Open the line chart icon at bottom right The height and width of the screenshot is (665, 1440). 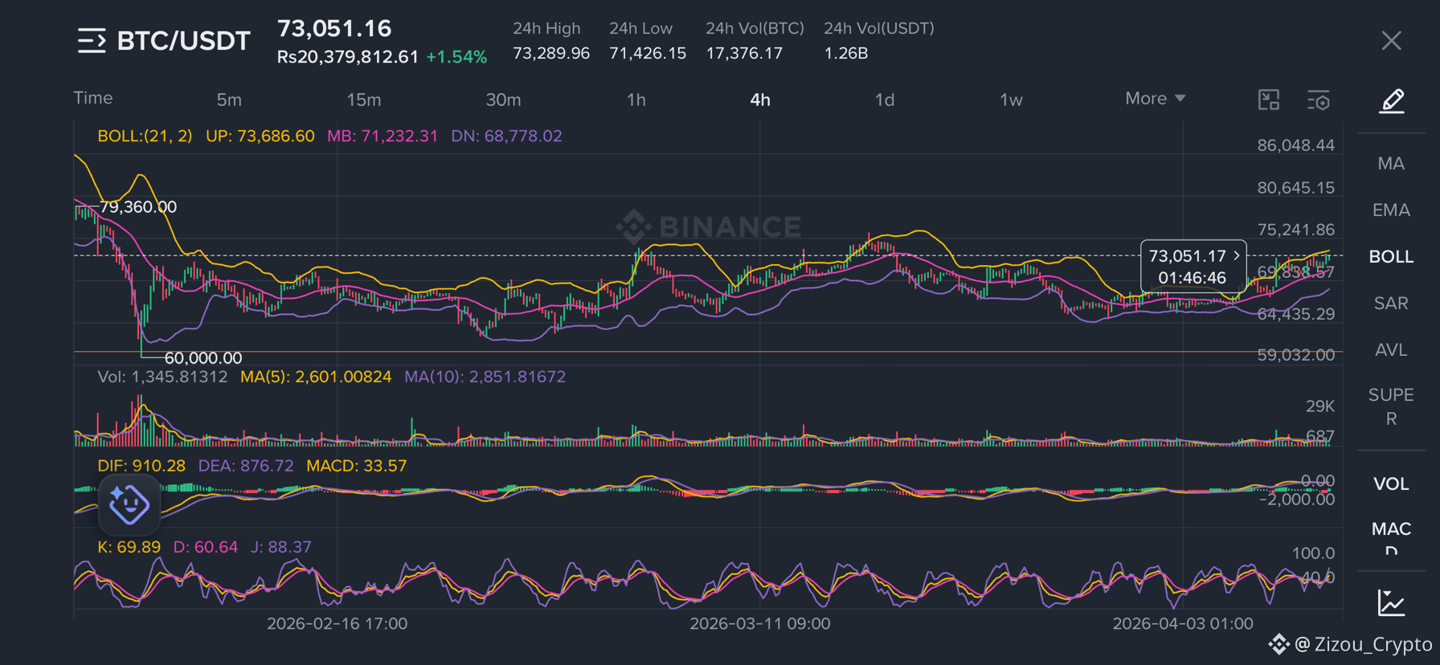1391,603
